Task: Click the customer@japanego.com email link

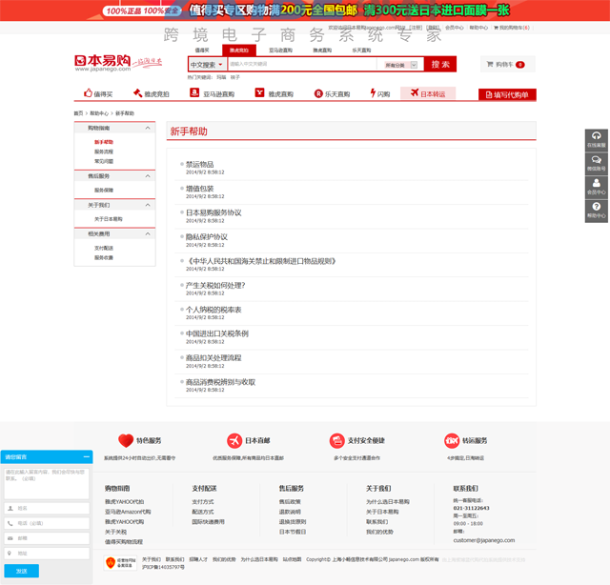Action: (484, 540)
